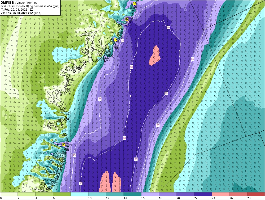This screenshot has height=200, width=265.
Task: Click the legend scale value "6"
Action: pos(54,198)
